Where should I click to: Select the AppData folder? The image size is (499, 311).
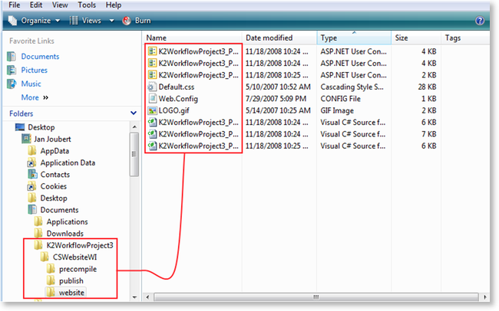pyautogui.click(x=55, y=151)
